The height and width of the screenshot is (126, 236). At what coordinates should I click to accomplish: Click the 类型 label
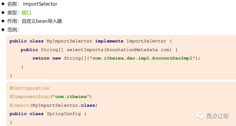(x=12, y=13)
